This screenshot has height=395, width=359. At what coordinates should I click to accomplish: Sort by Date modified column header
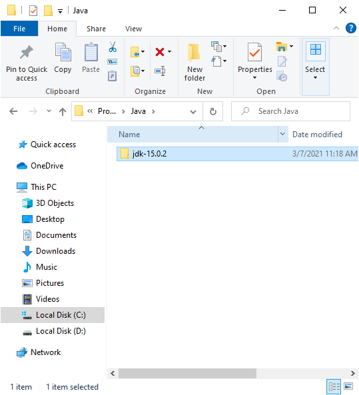pos(317,135)
